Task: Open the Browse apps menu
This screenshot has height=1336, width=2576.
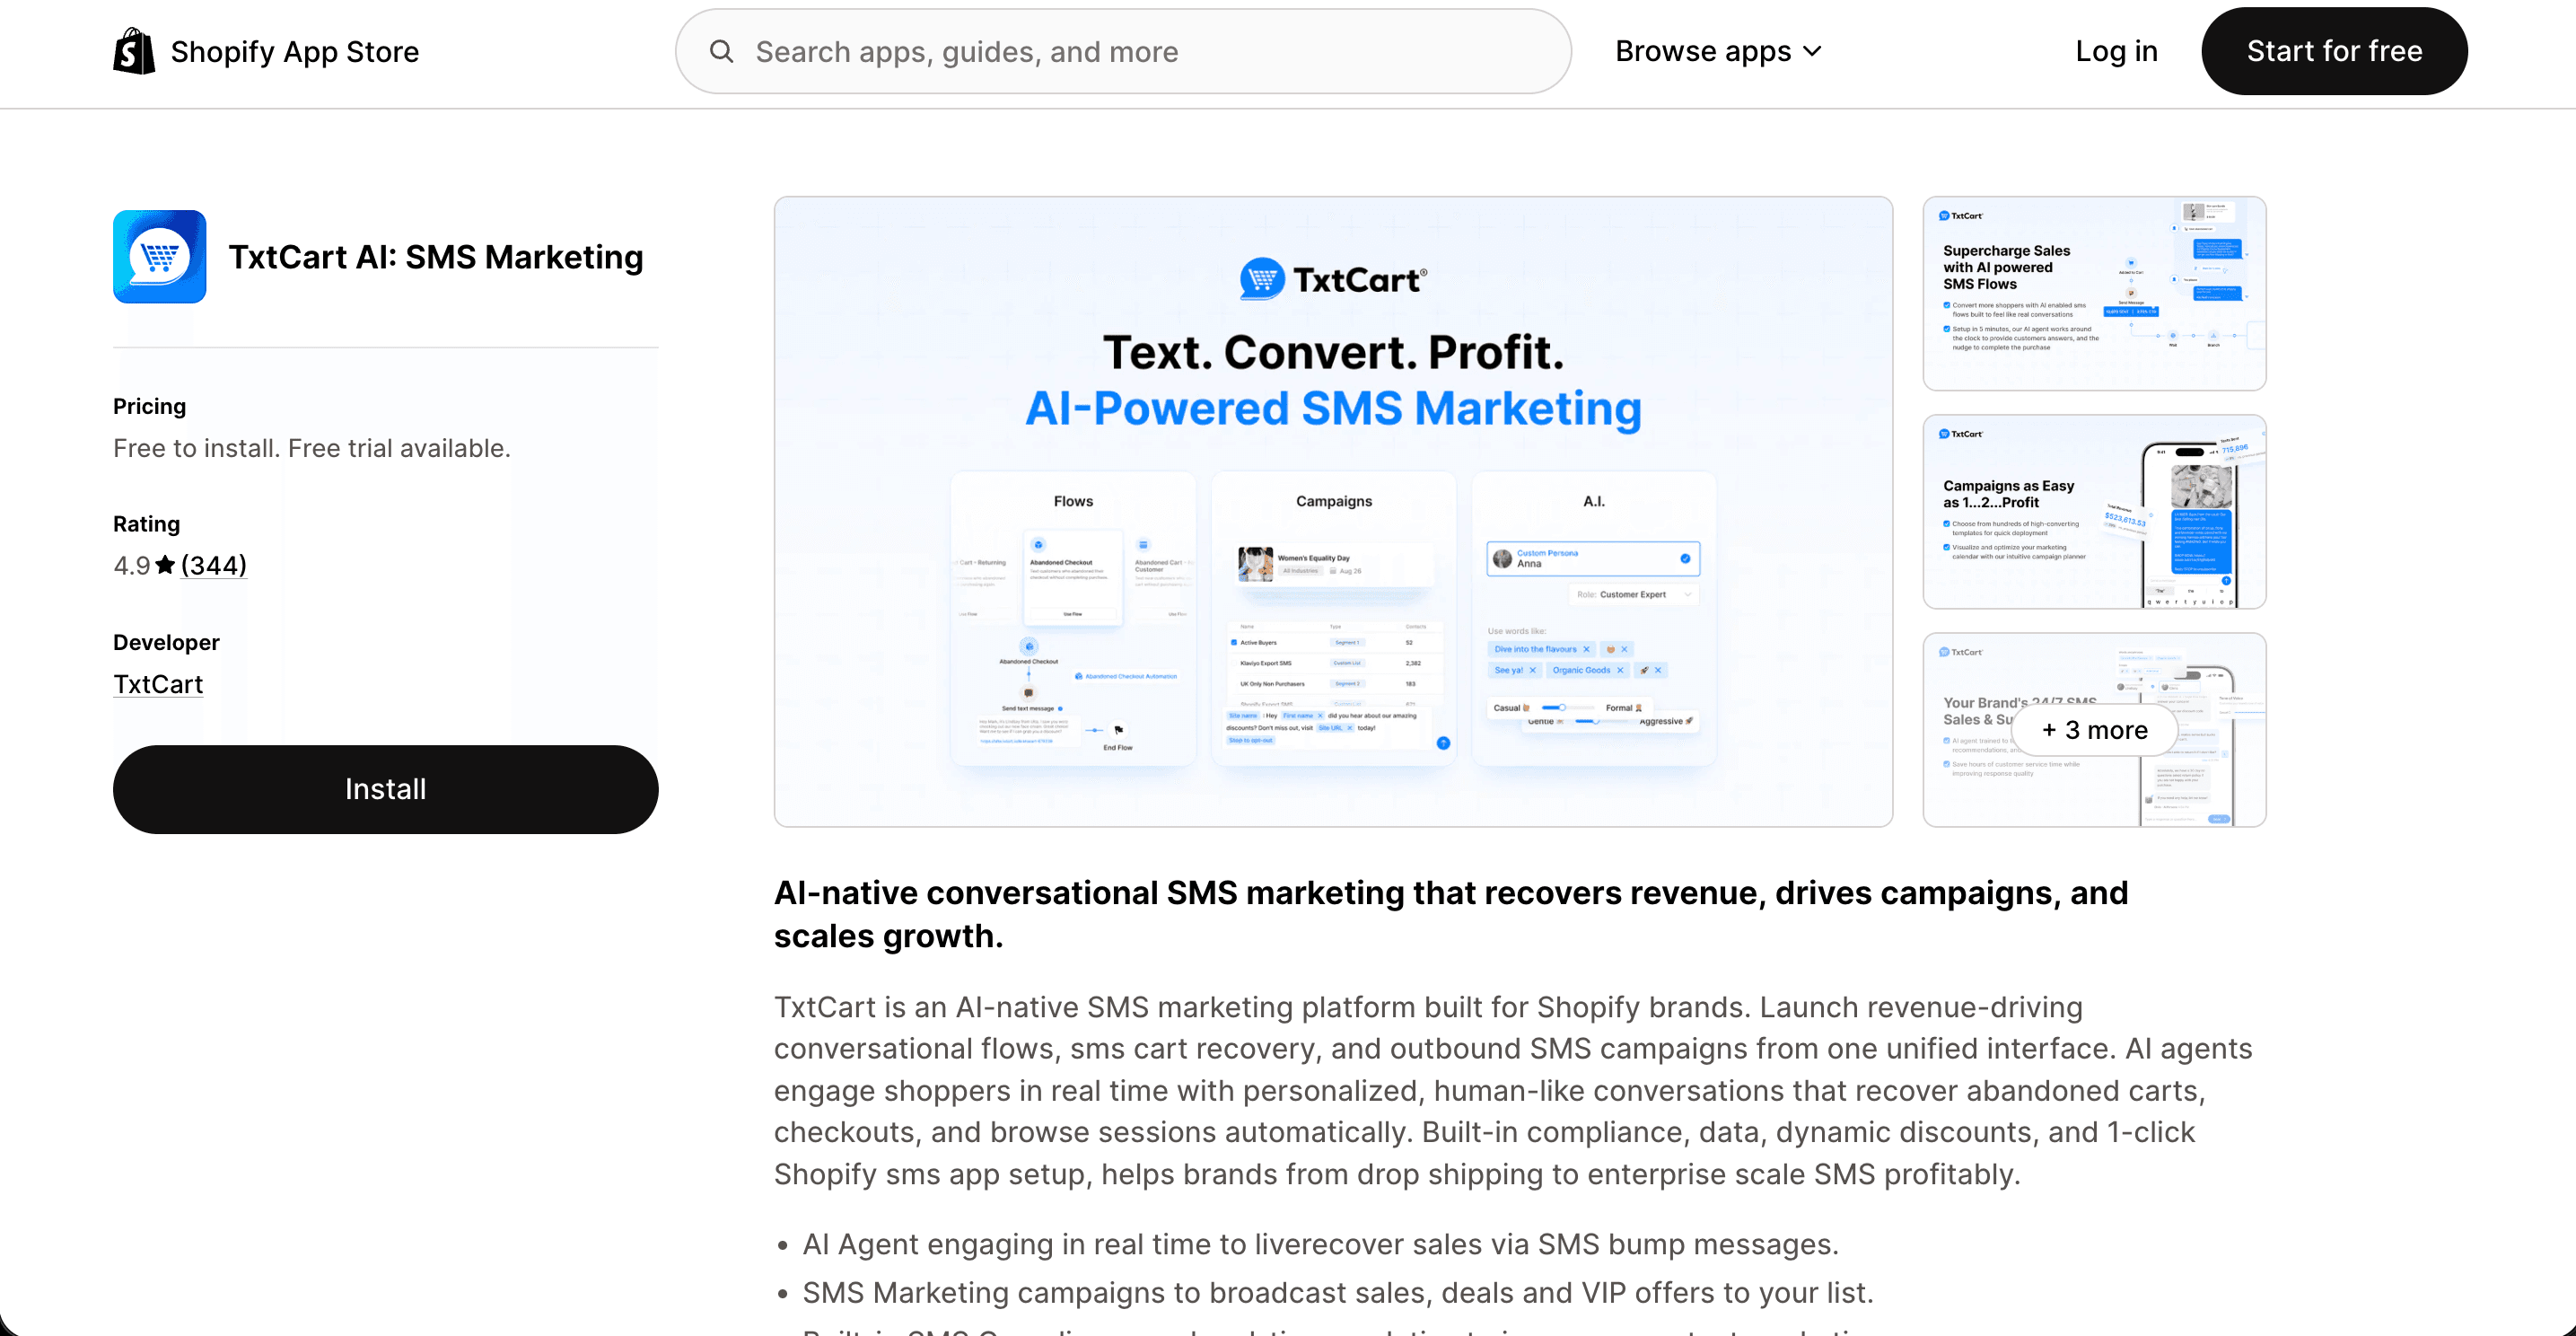Action: [x=1718, y=50]
